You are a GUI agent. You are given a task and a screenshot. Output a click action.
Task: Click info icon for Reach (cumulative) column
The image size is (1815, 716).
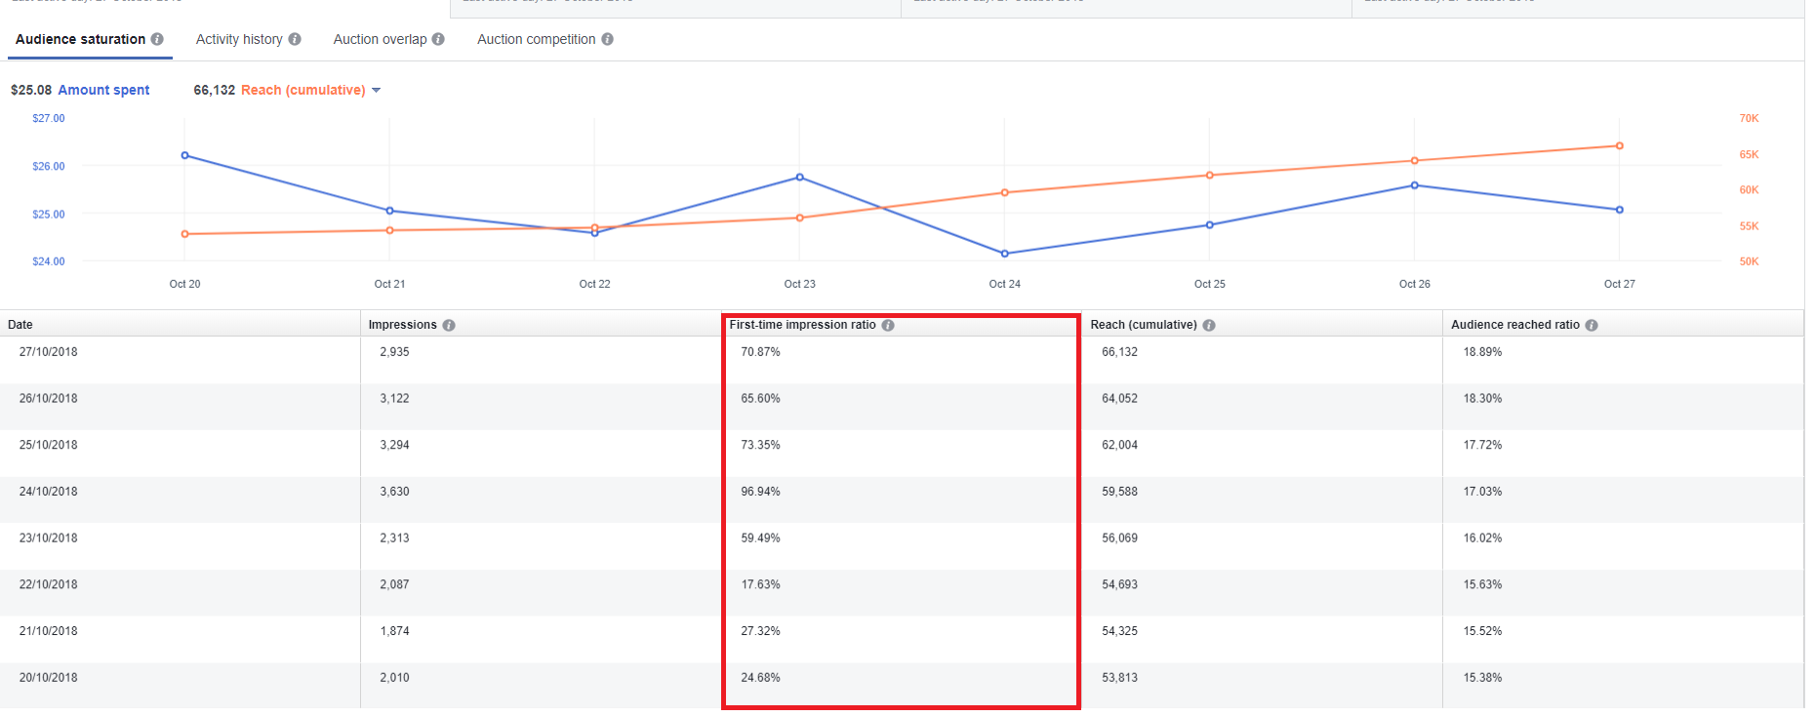tap(1209, 325)
